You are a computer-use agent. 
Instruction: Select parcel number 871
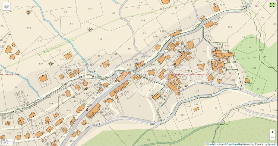(141, 106)
